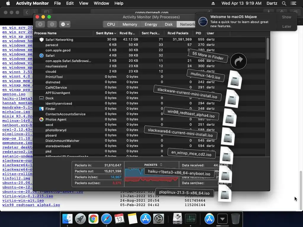This screenshot has height=227, width=303.
Task: Select the nsurlsessiond process row
Action: (x=149, y=66)
